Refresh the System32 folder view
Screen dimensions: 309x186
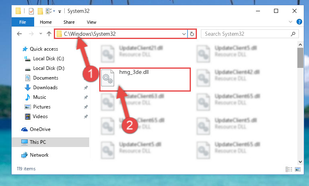click(x=192, y=34)
